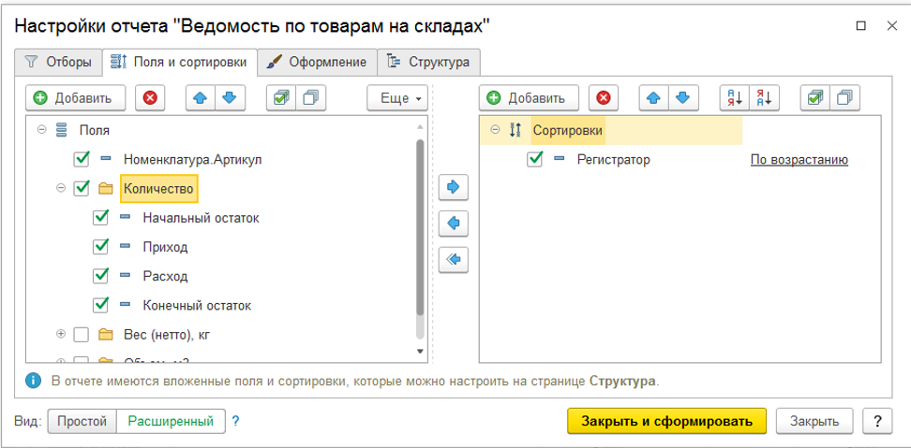This screenshot has height=448, width=911.
Task: Maximize the report settings window
Action: tap(861, 25)
